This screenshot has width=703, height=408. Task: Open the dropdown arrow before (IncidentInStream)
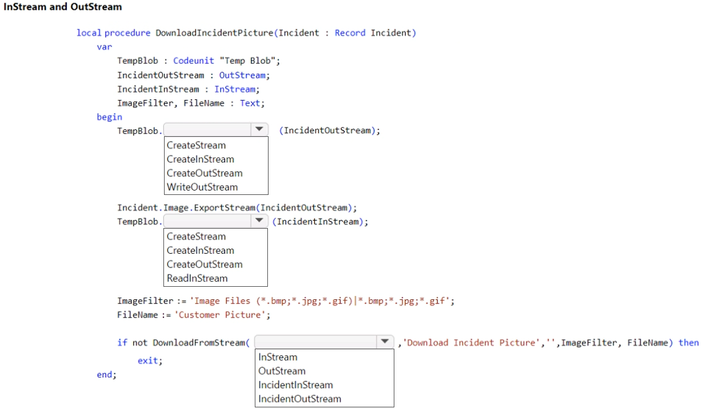click(259, 221)
